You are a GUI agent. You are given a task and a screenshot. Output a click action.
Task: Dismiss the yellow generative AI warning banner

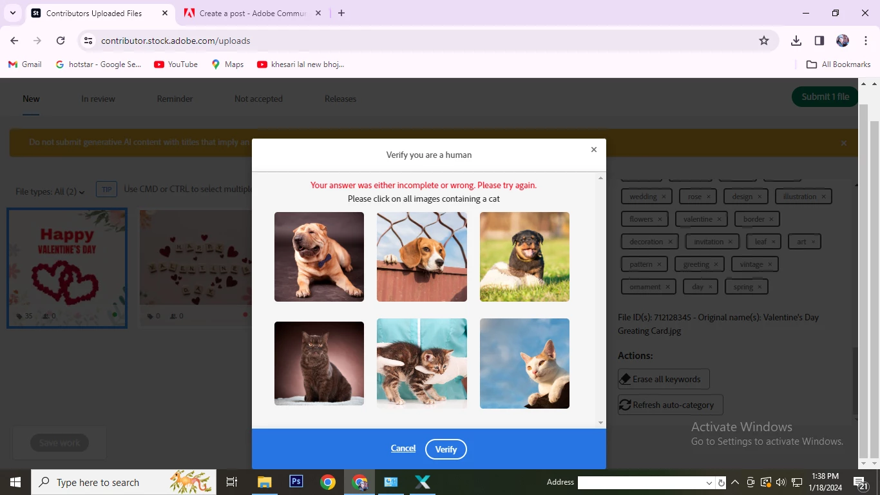(844, 143)
